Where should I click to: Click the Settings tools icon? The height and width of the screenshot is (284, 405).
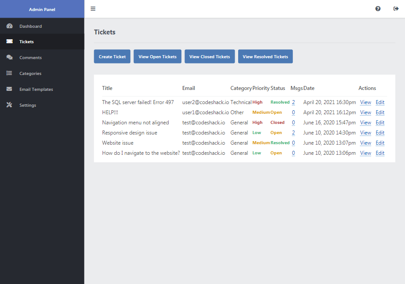point(9,105)
